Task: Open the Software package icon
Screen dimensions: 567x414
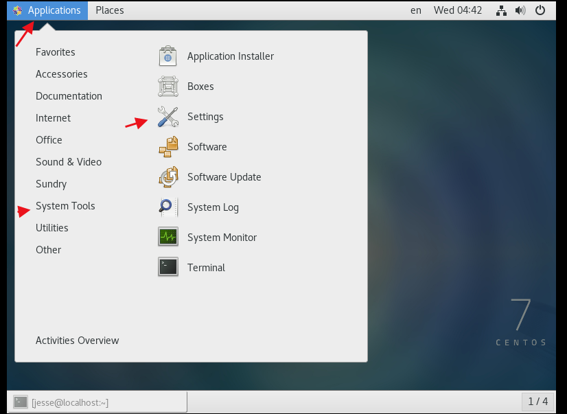Action: [168, 147]
